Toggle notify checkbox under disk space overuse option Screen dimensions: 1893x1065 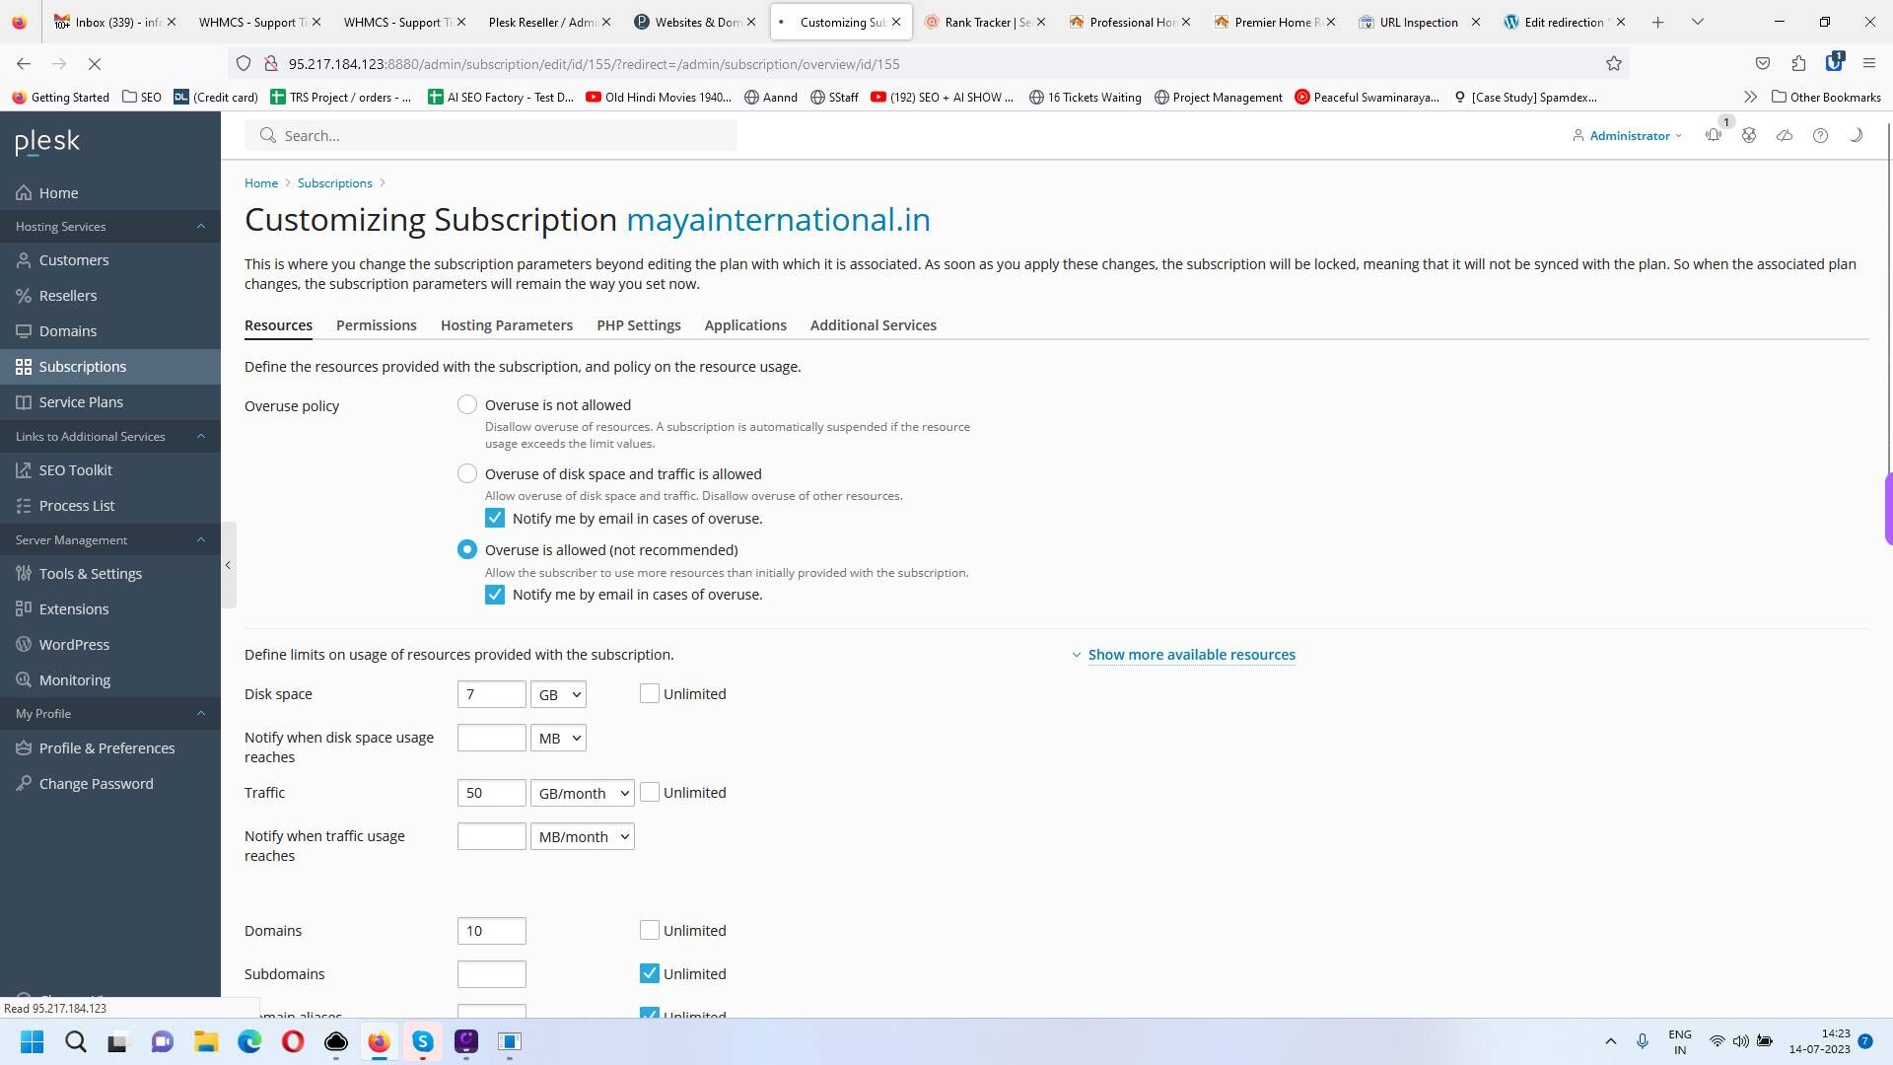pyautogui.click(x=495, y=519)
